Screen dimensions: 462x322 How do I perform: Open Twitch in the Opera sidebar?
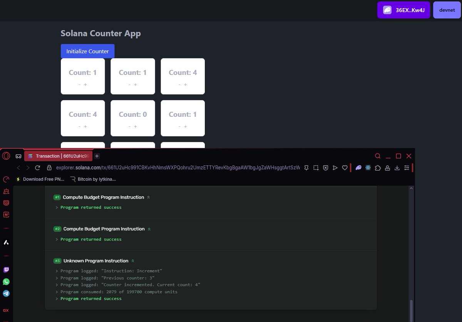point(6,270)
